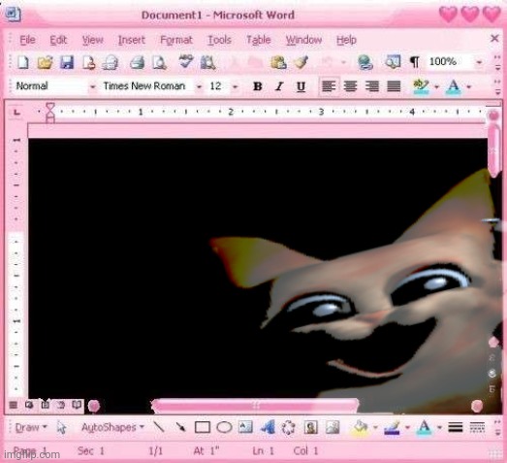Insert Clip Art from drawing toolbar
507x463 pixels.
click(310, 427)
